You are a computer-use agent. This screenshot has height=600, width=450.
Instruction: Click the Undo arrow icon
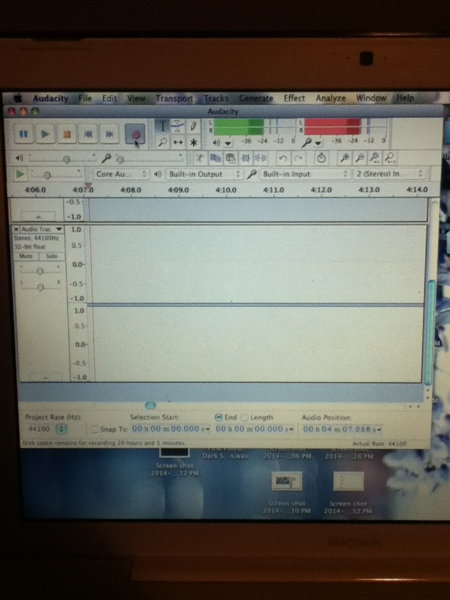(283, 158)
